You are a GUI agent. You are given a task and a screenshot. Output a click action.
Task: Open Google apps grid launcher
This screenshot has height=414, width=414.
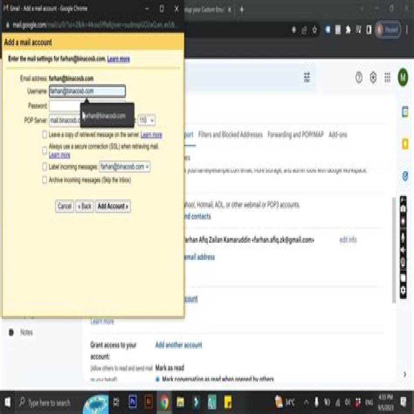pos(387,78)
